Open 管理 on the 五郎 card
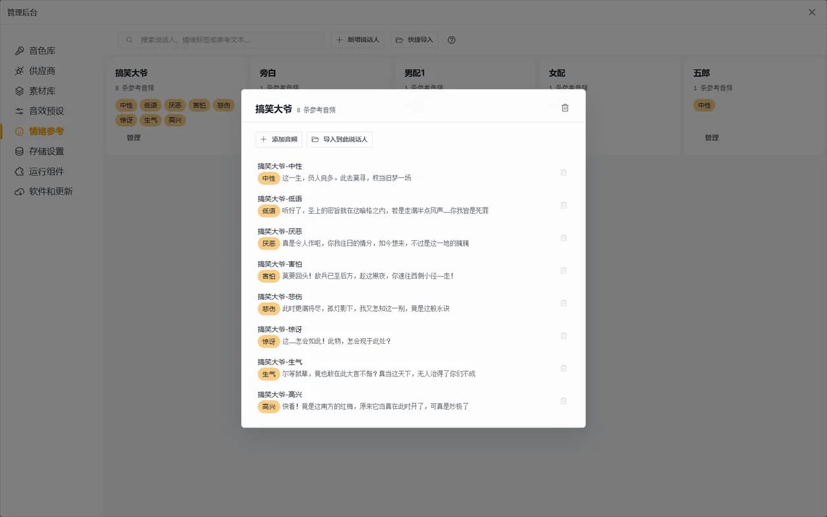The height and width of the screenshot is (517, 827). click(x=712, y=138)
